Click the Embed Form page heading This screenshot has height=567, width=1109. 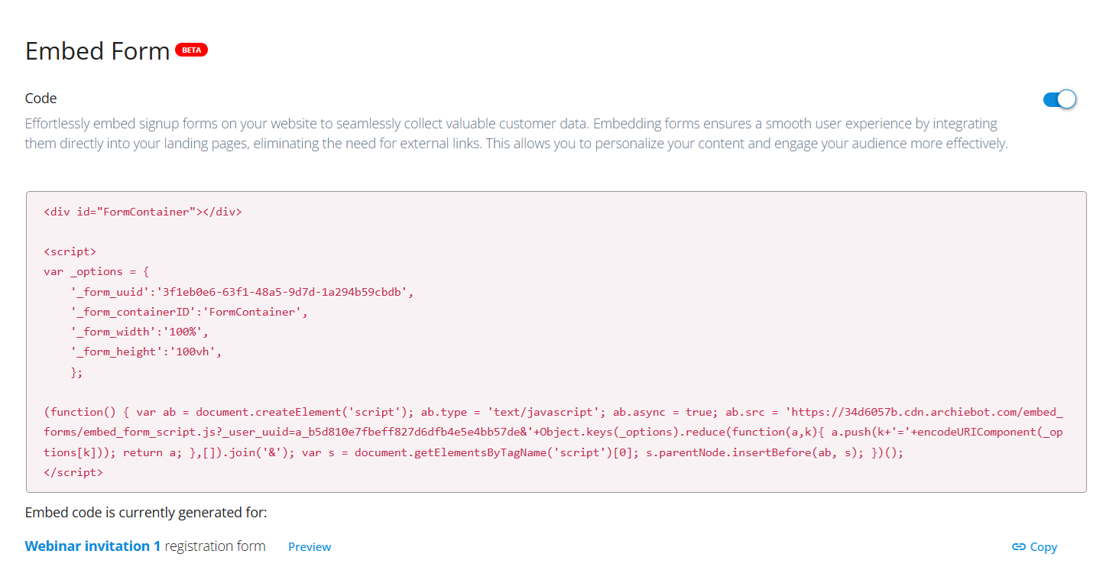(97, 51)
